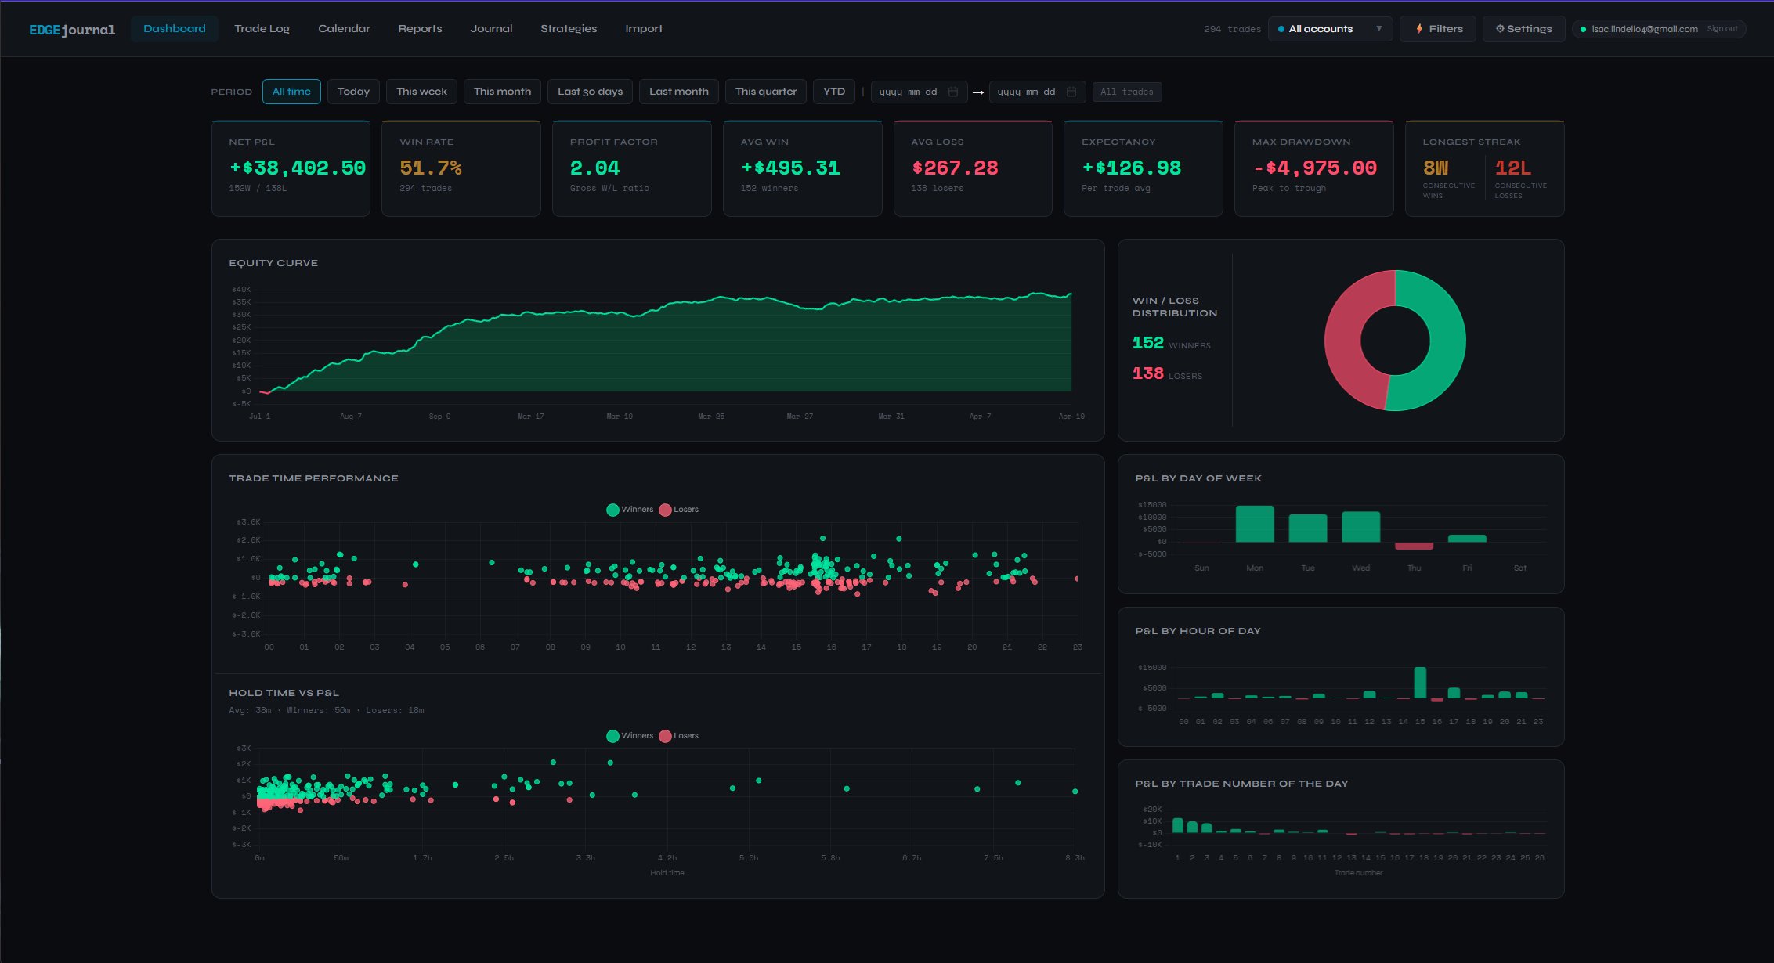
Task: Toggle Winners legend in Trade Time Performance
Action: coord(630,510)
